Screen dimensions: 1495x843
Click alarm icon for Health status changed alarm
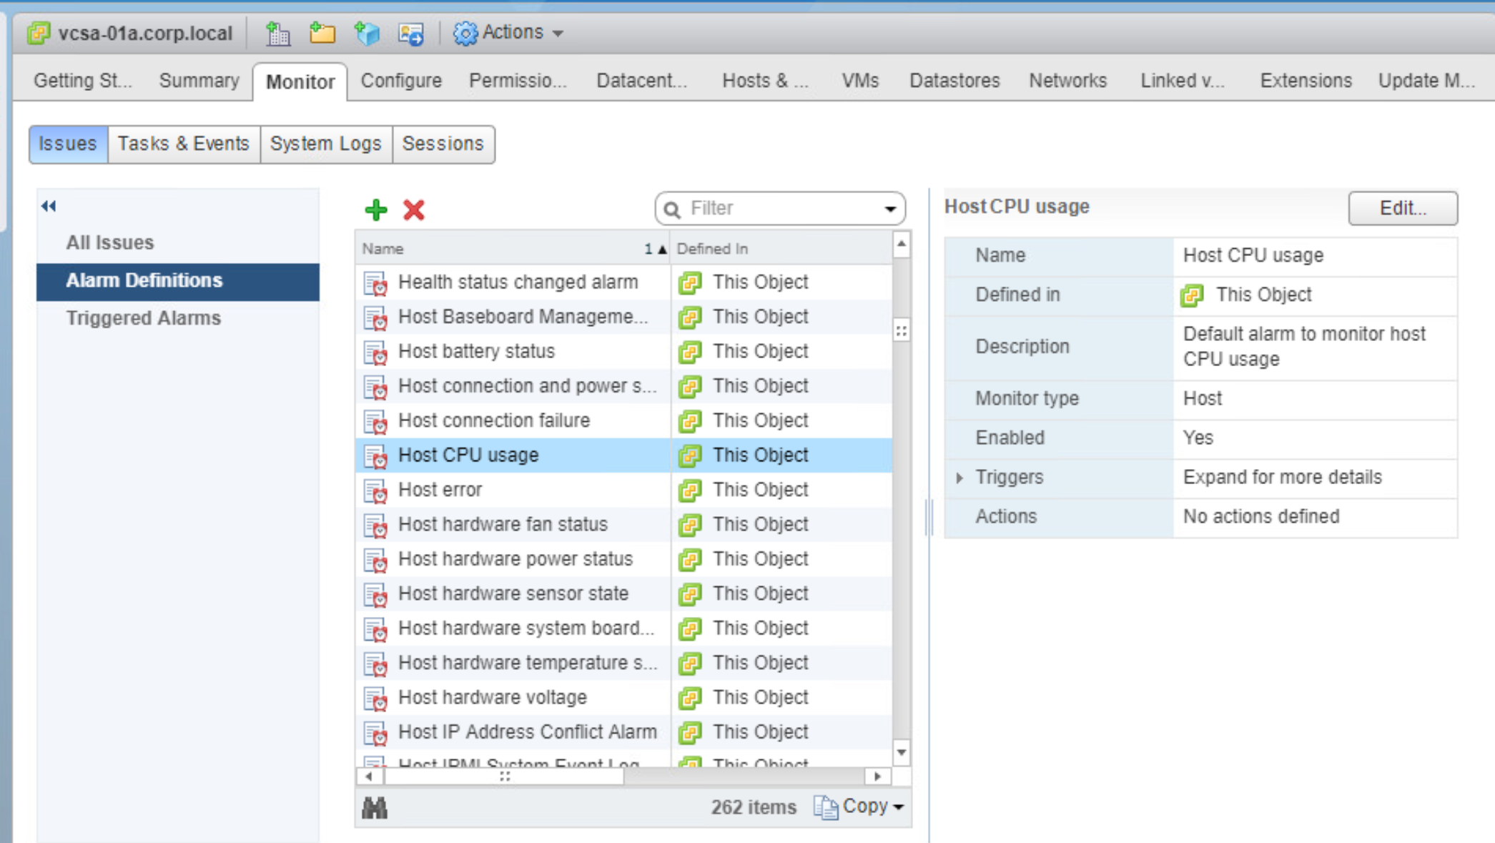(375, 282)
